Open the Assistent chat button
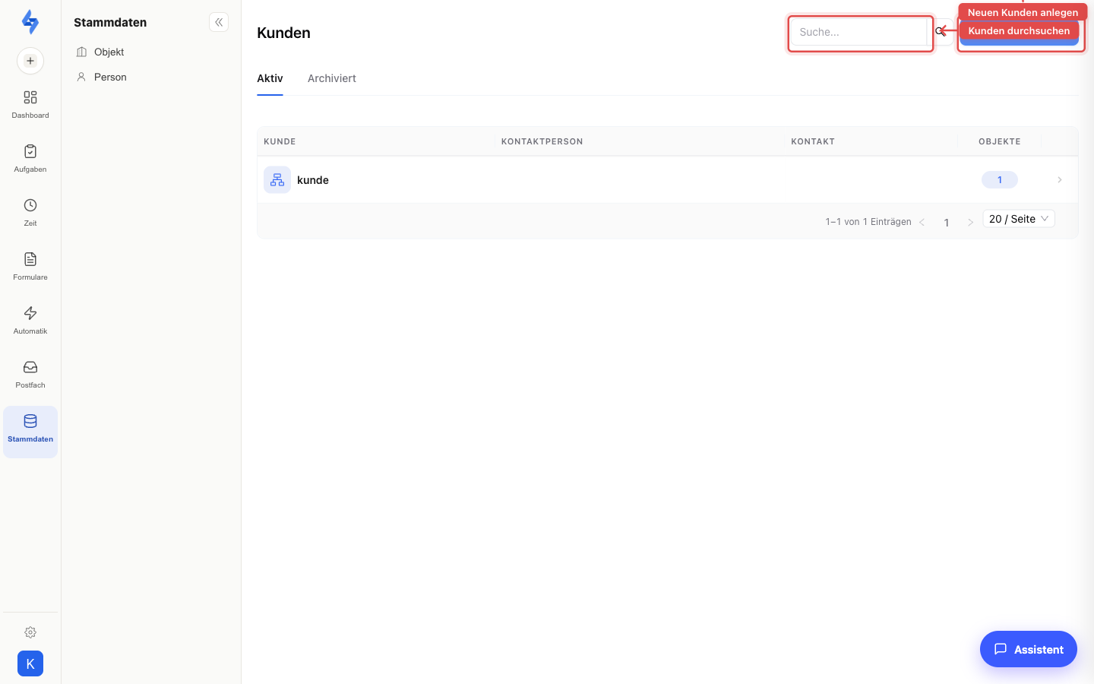This screenshot has height=684, width=1094. [x=1029, y=649]
